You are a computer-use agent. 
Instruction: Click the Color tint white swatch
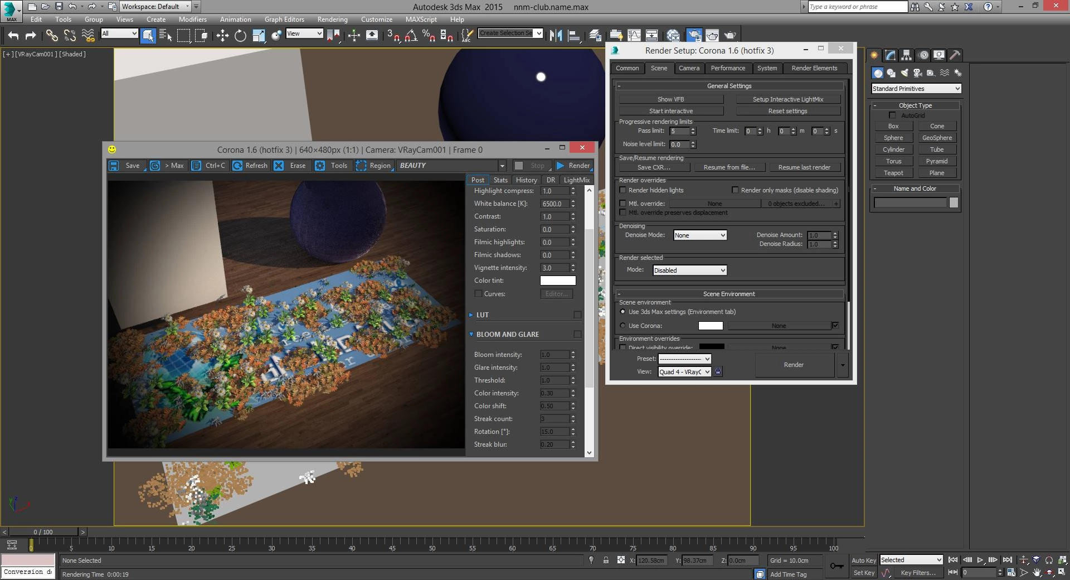point(558,281)
